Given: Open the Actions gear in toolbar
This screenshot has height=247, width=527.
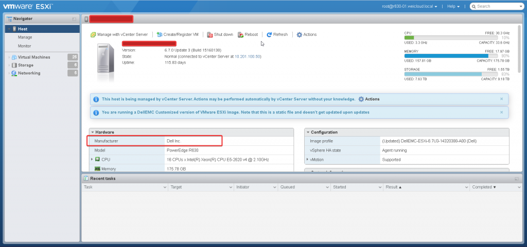Looking at the screenshot, I should (299, 34).
